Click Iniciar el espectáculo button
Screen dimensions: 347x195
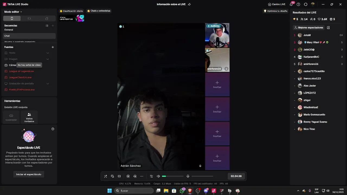(29, 174)
